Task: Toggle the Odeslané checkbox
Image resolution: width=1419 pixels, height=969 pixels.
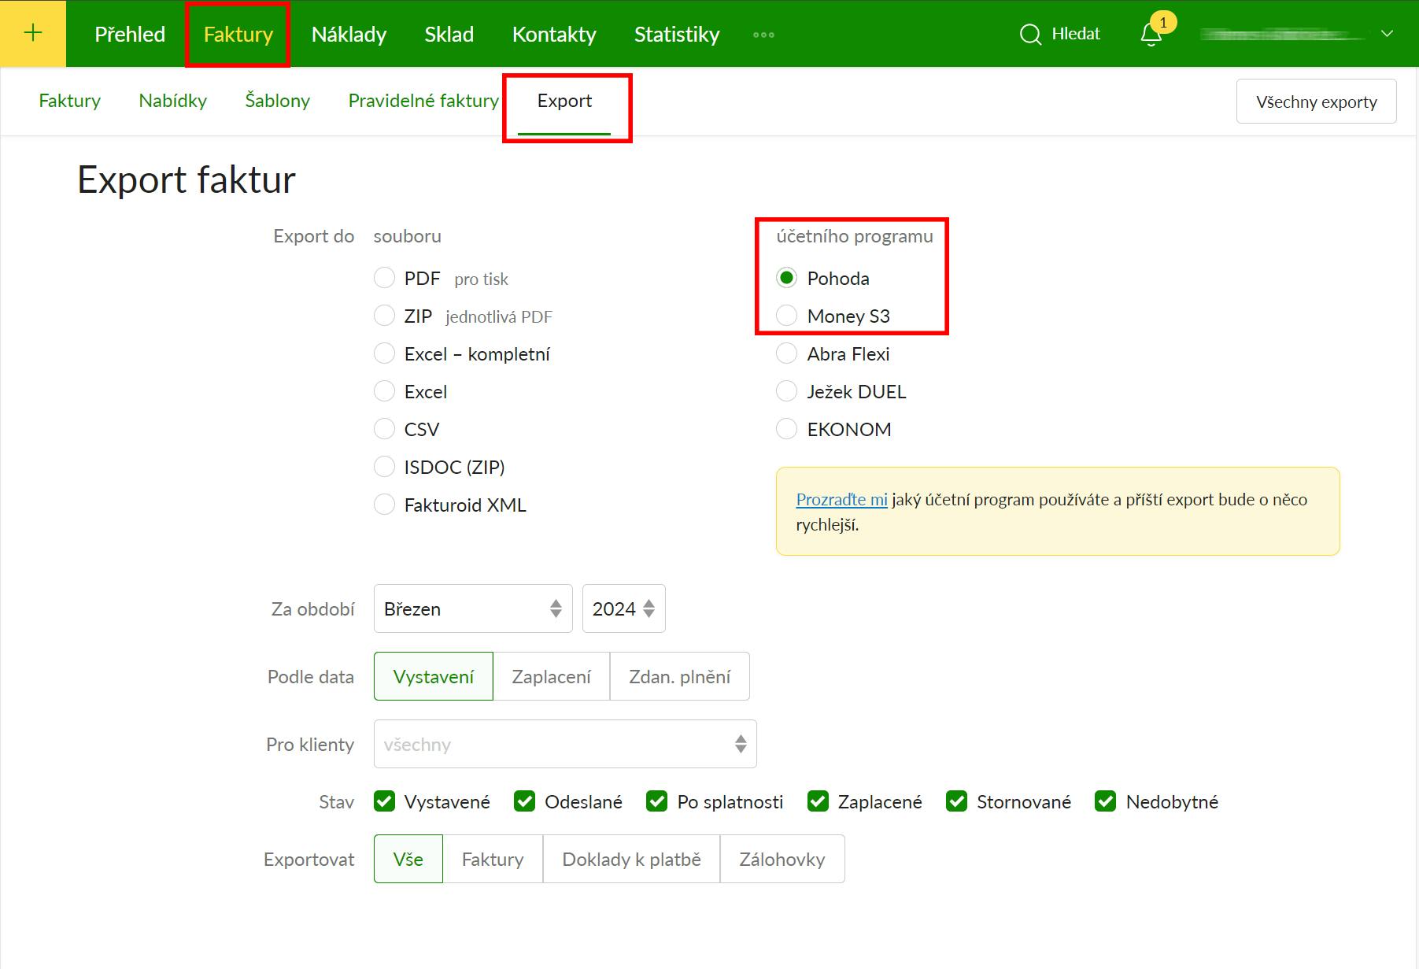Action: (525, 801)
